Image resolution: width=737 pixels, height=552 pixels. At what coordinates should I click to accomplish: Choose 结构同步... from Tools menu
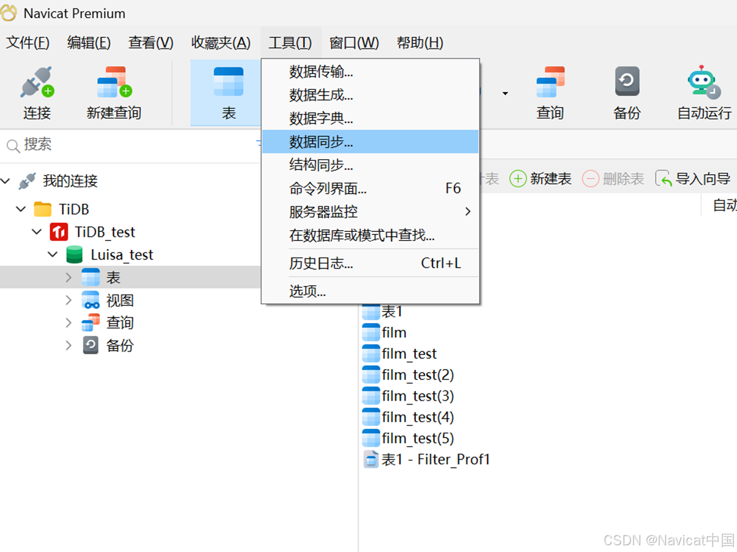[370, 165]
